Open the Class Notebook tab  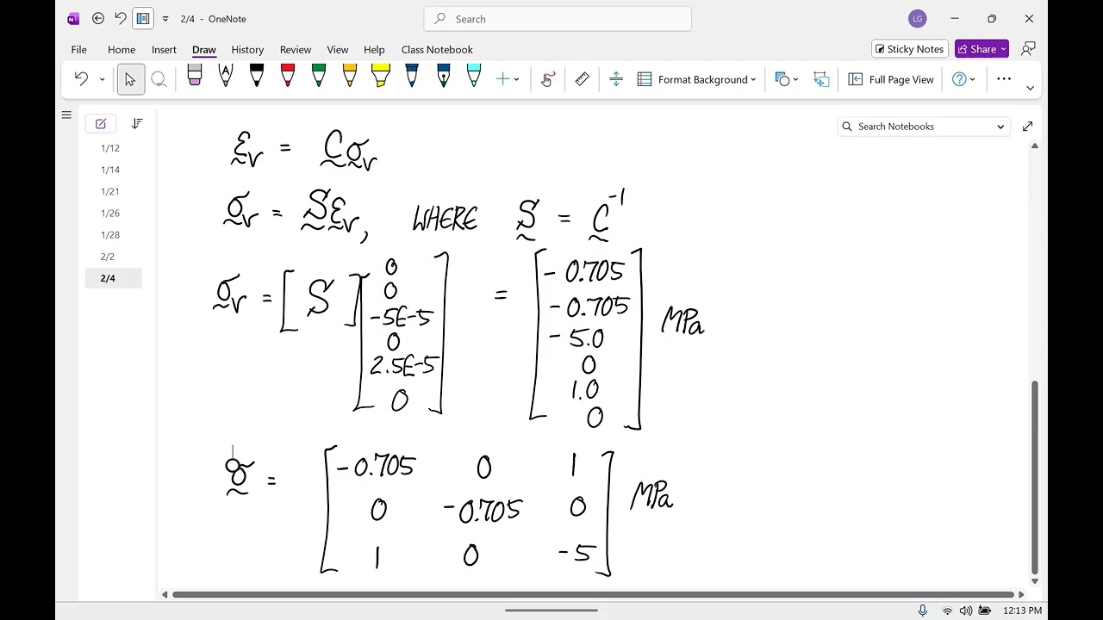tap(437, 49)
